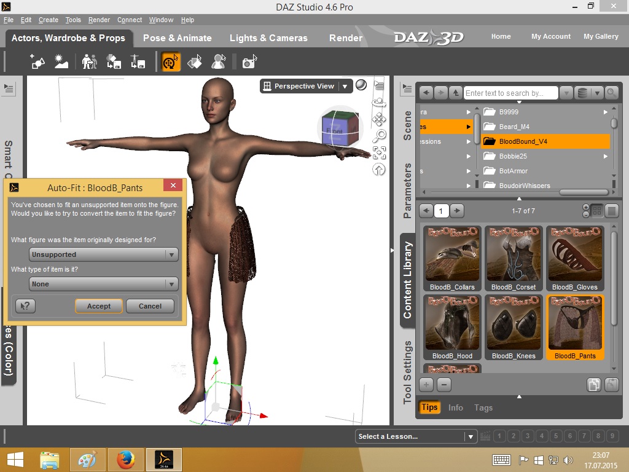Click the pan camera viewport control
The image size is (629, 472).
379,119
